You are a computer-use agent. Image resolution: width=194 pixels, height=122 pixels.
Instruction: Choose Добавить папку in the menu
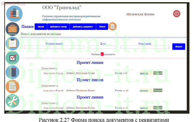(58, 27)
